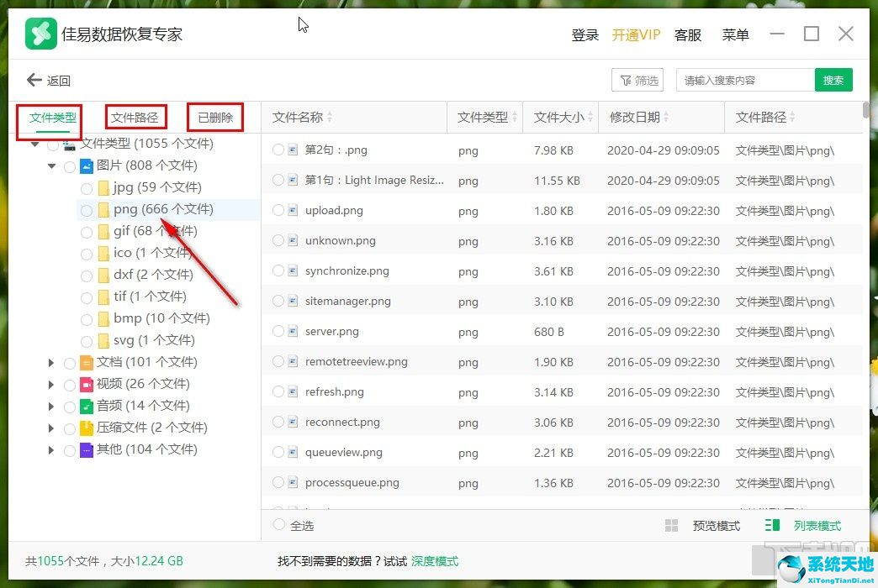Switch to the 已删除 tab
The image size is (878, 588).
coord(214,117)
